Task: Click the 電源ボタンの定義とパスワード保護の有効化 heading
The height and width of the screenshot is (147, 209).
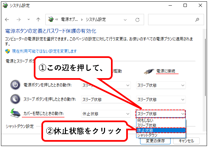Action: click(51, 31)
